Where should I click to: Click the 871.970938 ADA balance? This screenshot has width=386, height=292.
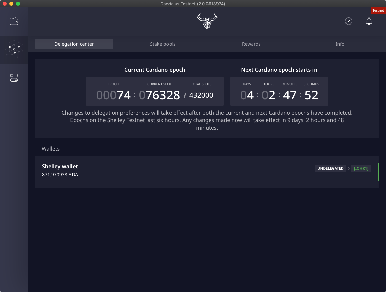60,175
